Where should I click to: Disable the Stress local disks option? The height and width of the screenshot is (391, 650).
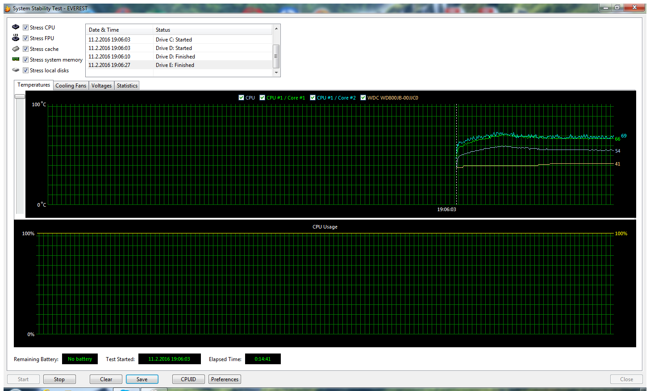coord(26,71)
